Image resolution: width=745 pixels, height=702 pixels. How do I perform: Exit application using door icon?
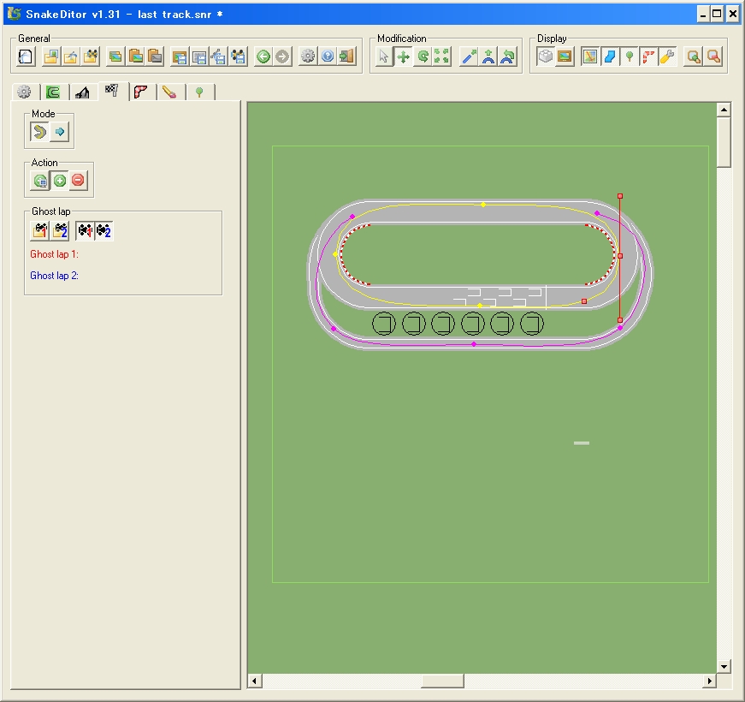[x=347, y=57]
